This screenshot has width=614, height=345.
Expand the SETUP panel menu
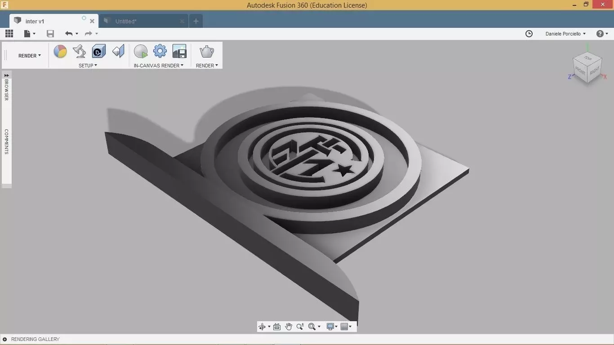[x=88, y=66]
